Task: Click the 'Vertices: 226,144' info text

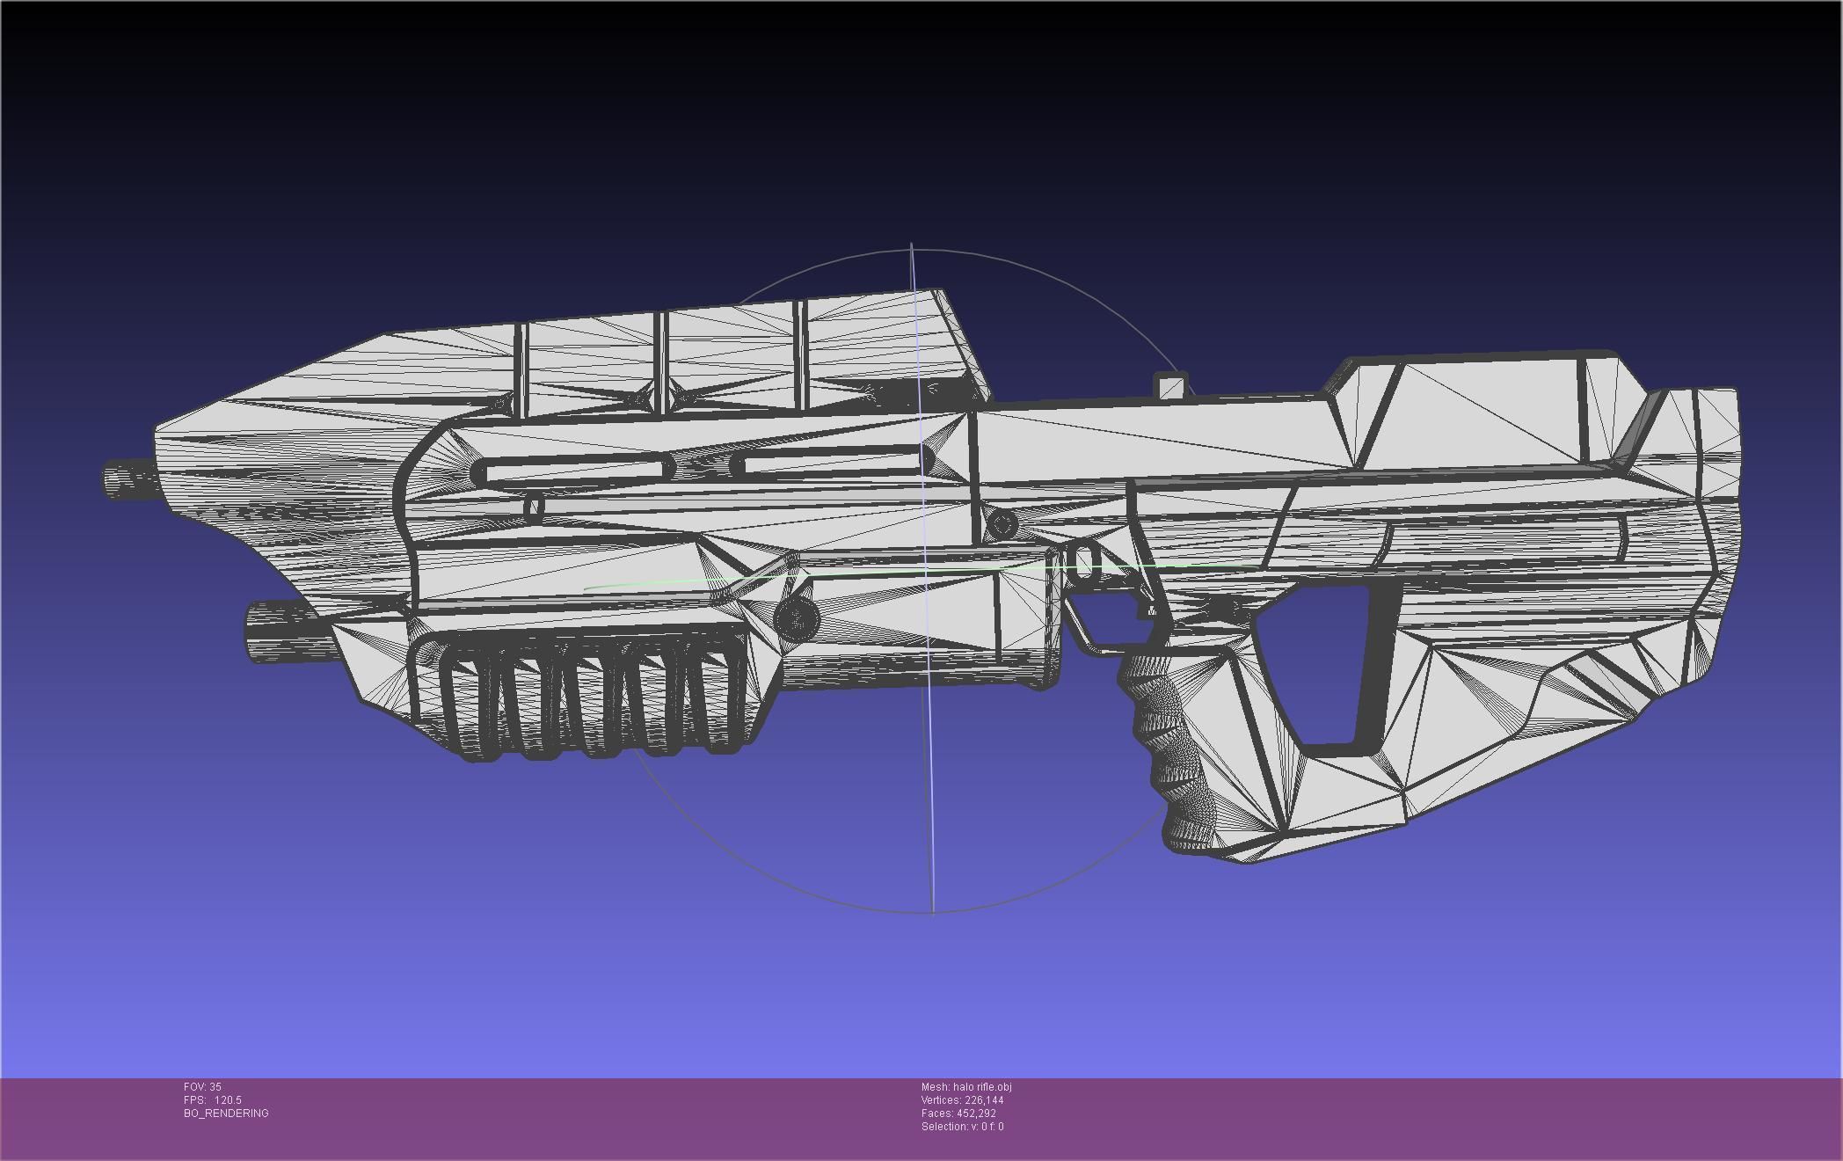Action: pyautogui.click(x=962, y=1100)
